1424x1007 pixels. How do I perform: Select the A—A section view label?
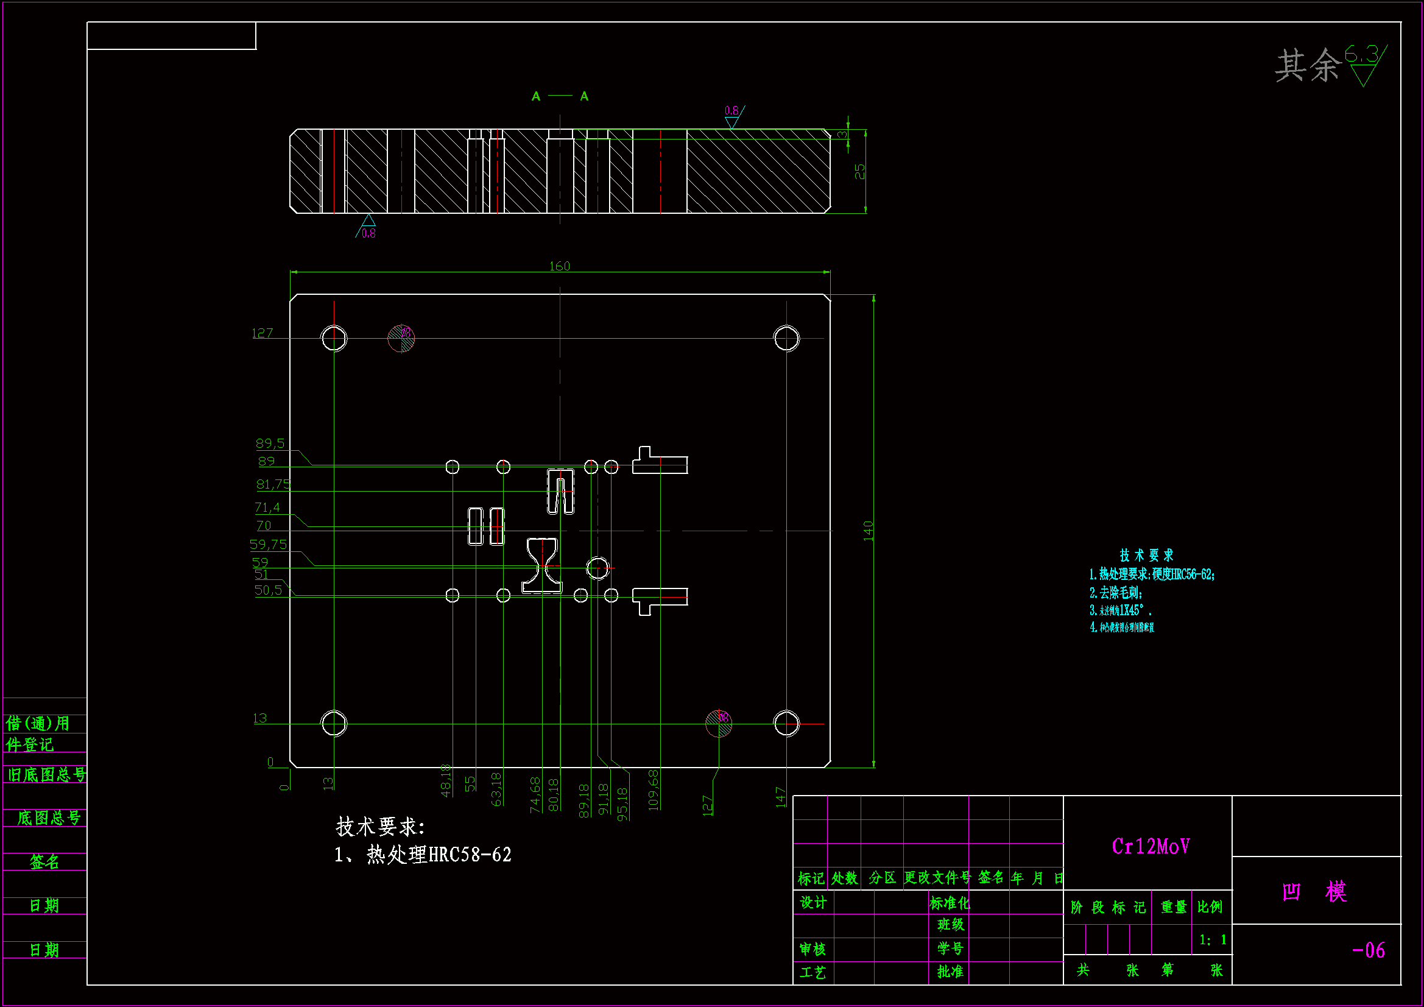[x=559, y=96]
